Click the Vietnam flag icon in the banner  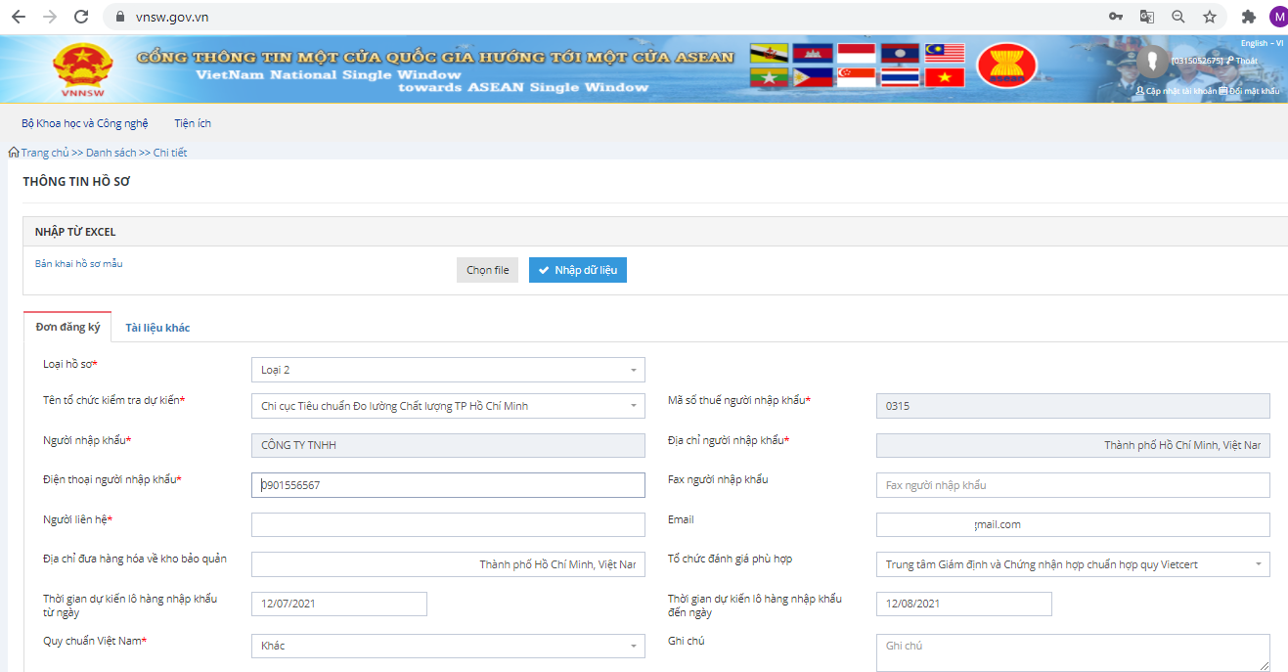pos(943,75)
